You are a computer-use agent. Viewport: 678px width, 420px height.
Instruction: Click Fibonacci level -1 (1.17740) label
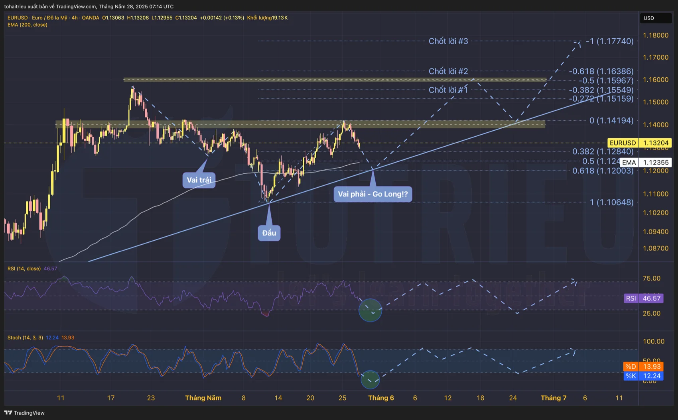610,41
